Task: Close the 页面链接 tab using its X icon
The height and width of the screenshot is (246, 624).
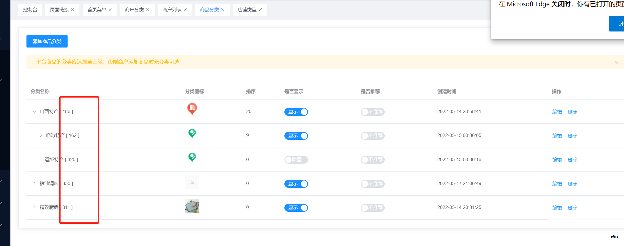Action: pyautogui.click(x=73, y=10)
